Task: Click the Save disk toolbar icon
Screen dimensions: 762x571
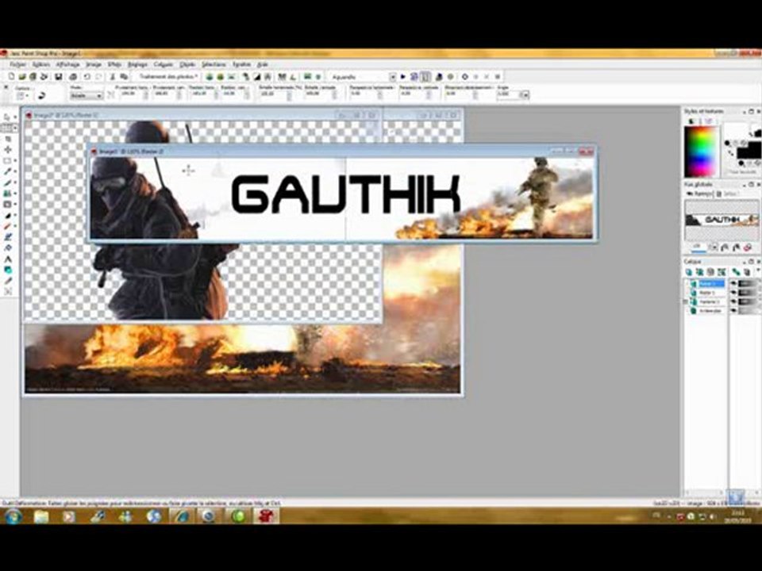Action: pyautogui.click(x=58, y=77)
